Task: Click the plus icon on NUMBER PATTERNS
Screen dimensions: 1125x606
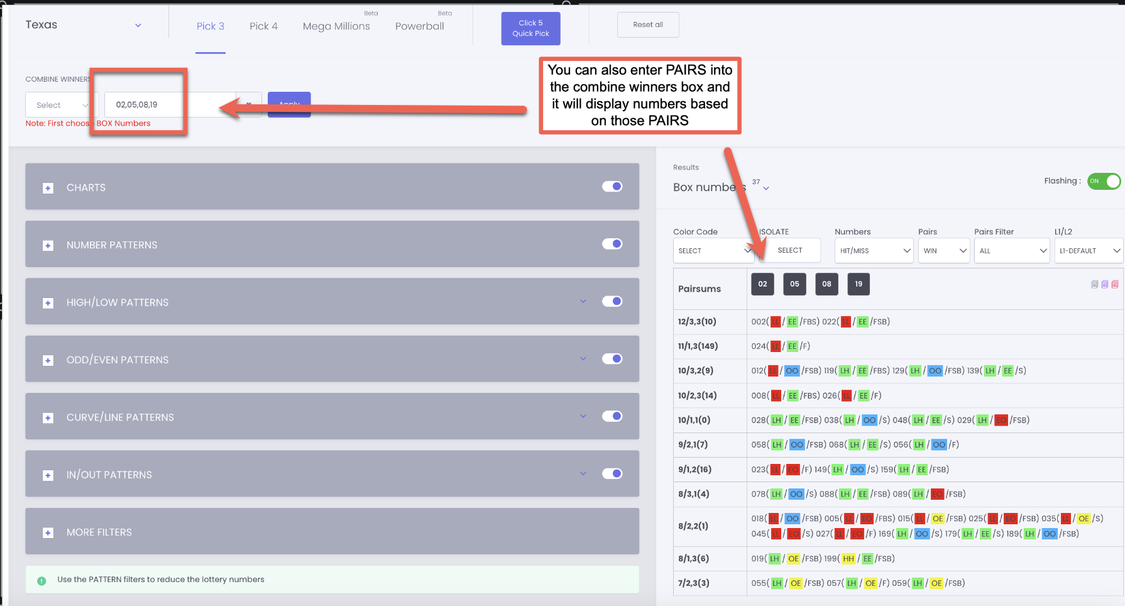Action: [x=48, y=245]
